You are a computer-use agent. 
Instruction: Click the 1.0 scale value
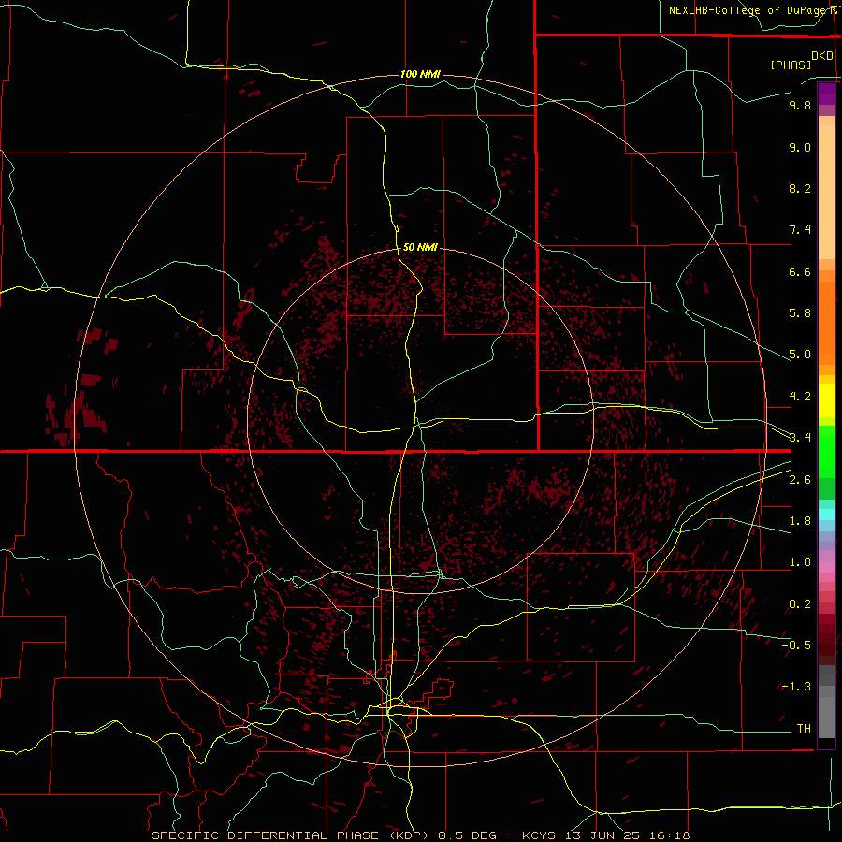[800, 562]
